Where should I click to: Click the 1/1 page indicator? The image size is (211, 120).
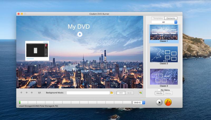pos(39,93)
